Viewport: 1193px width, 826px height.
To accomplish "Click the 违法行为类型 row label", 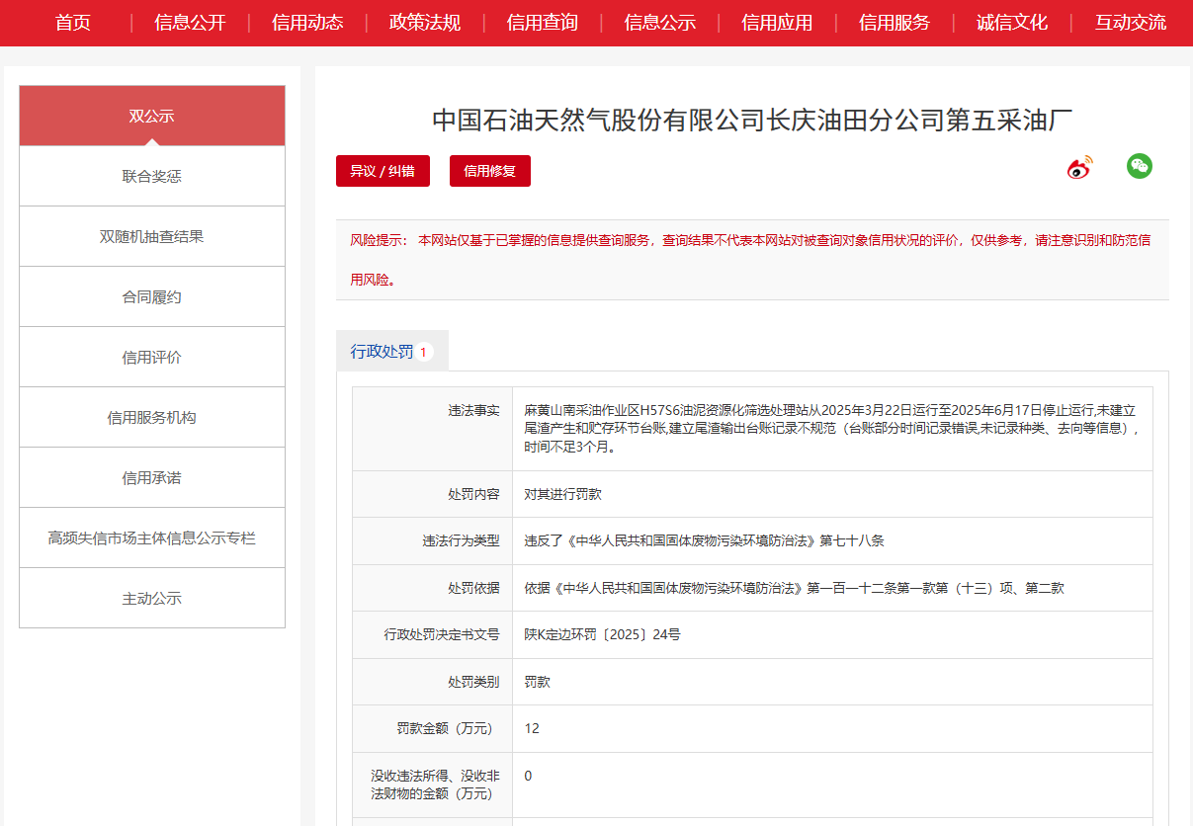I will click(461, 540).
